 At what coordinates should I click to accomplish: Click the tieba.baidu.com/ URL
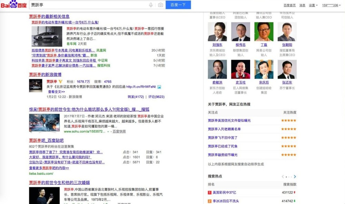pyautogui.click(x=41, y=174)
